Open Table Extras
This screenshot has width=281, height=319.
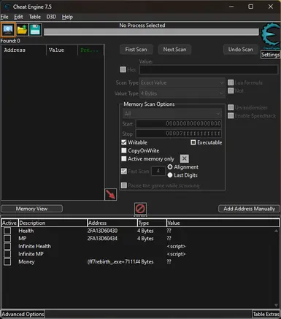(266, 314)
